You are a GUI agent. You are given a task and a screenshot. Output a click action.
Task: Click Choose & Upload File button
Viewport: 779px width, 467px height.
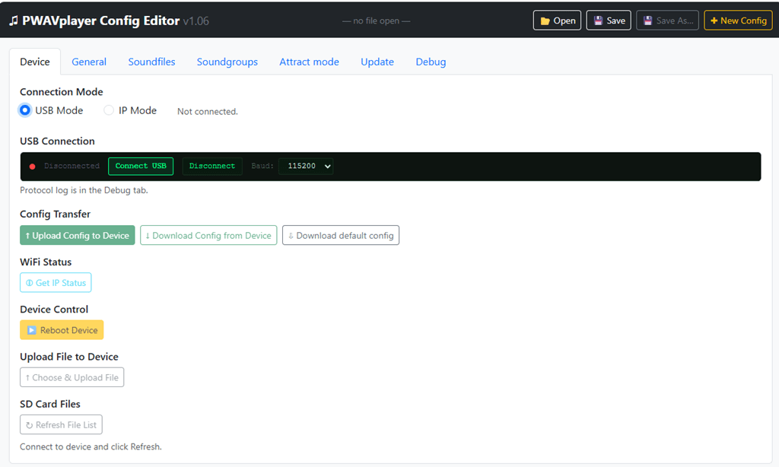point(72,377)
